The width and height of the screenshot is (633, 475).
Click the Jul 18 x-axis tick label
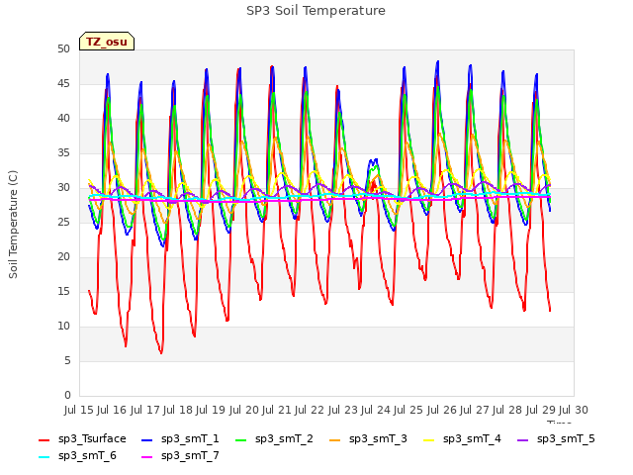pyautogui.click(x=178, y=410)
